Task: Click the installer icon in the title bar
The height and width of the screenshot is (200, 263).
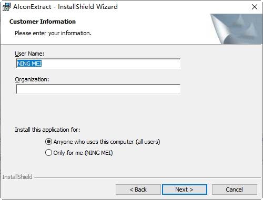Action: 6,7
